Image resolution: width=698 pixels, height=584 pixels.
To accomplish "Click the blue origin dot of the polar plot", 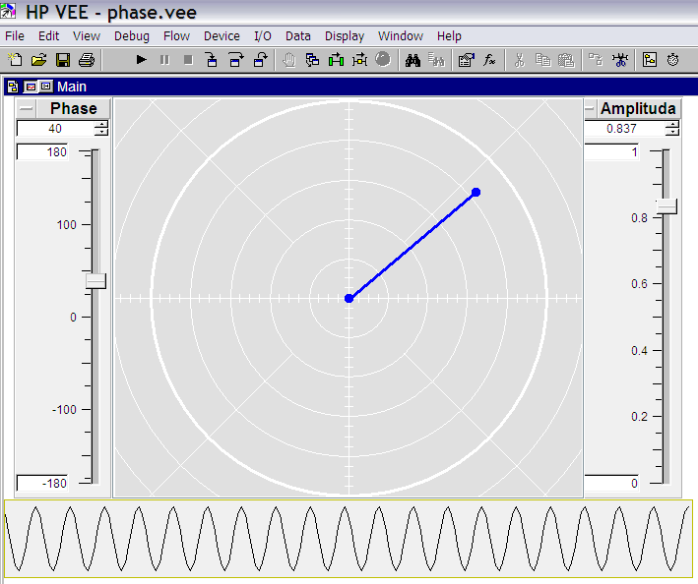I will point(349,298).
